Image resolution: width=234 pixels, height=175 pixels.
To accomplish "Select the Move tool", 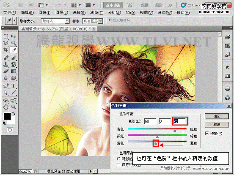I will (14, 36).
